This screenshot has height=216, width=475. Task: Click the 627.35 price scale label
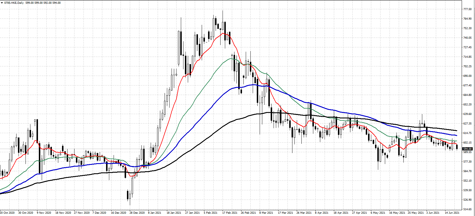point(467,124)
